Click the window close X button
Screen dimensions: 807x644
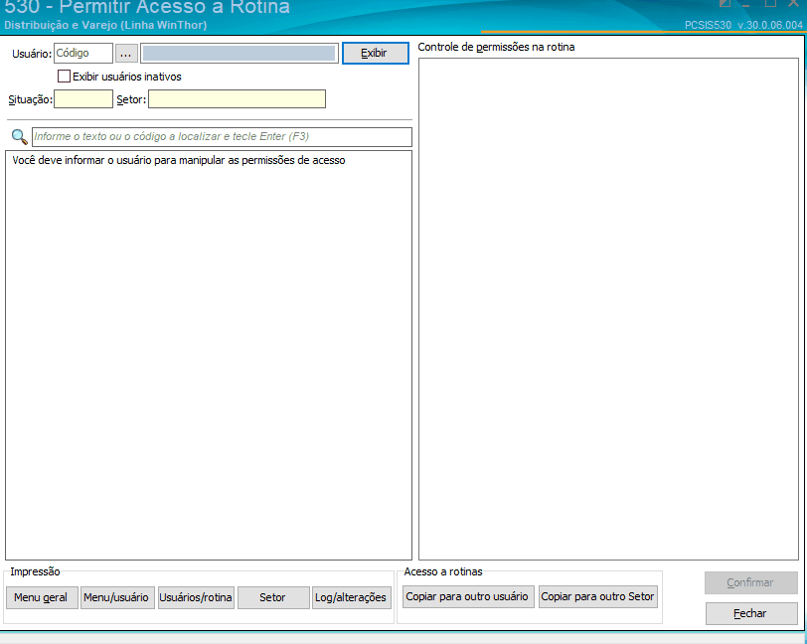pyautogui.click(x=794, y=3)
